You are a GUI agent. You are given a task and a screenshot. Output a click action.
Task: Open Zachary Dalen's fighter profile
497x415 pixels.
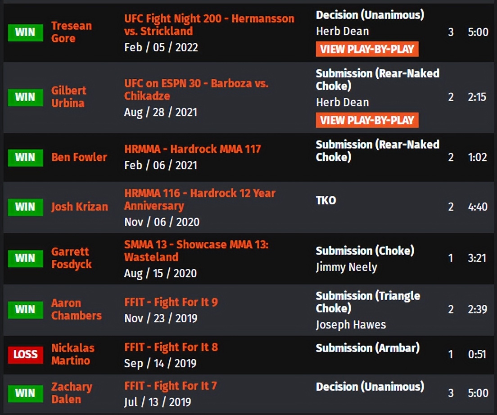71,392
